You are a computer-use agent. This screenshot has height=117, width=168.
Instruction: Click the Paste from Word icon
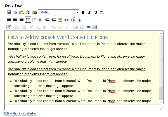[34, 12]
